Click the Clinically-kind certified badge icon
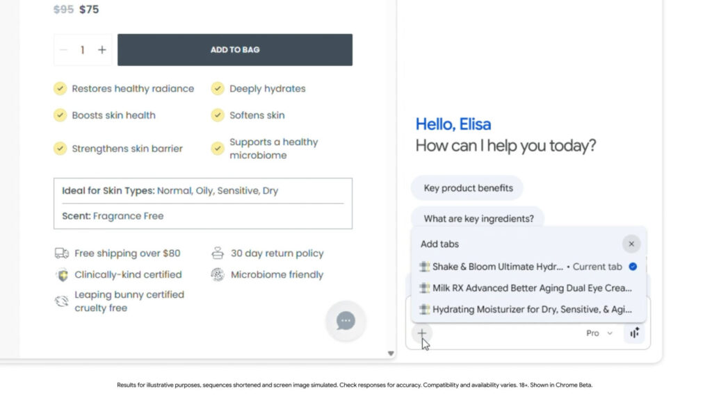This screenshot has height=400, width=712. tap(62, 275)
